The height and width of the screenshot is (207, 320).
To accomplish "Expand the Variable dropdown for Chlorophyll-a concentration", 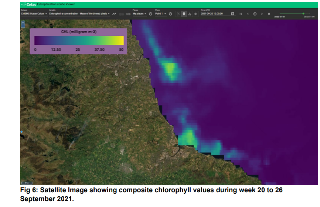I will tap(79, 14).
